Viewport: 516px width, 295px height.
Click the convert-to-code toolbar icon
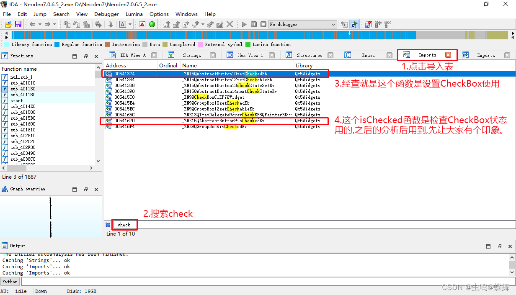click(167, 24)
